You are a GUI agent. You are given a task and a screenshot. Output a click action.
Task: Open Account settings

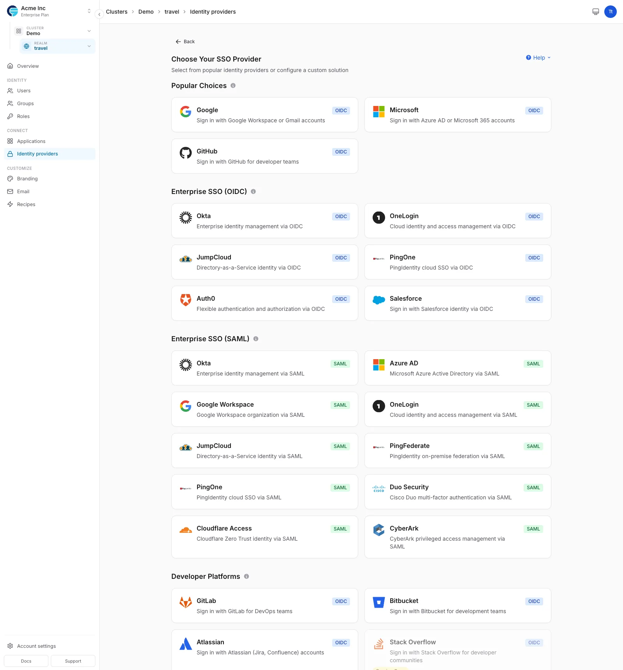click(x=49, y=646)
